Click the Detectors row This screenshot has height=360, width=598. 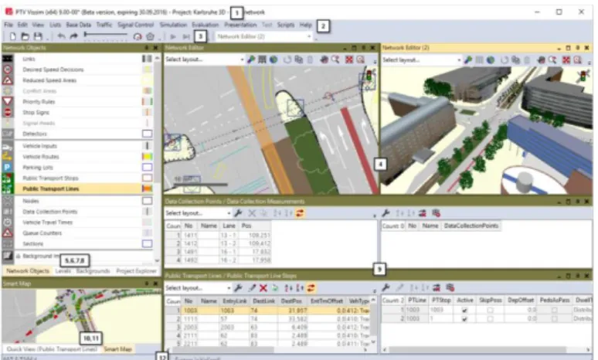78,134
